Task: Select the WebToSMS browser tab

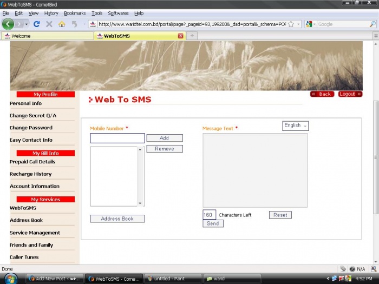Action: pyautogui.click(x=140, y=36)
